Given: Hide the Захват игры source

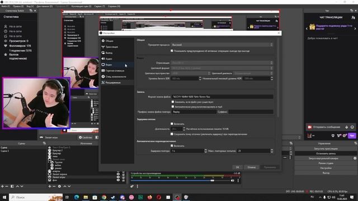Looking at the screenshot, I should pyautogui.click(x=118, y=177).
